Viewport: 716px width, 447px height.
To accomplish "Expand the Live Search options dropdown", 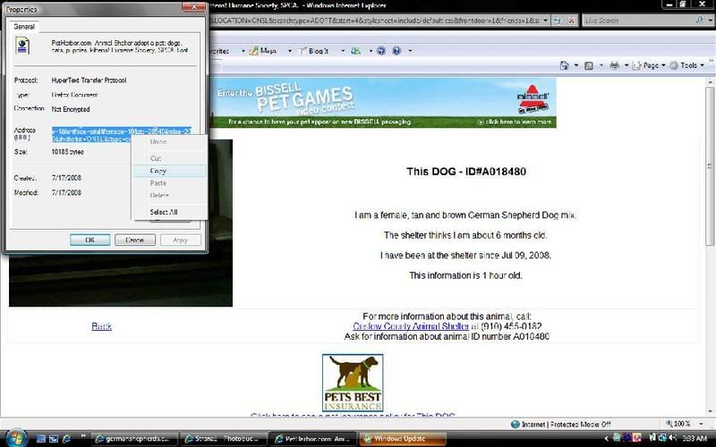I will [709, 20].
